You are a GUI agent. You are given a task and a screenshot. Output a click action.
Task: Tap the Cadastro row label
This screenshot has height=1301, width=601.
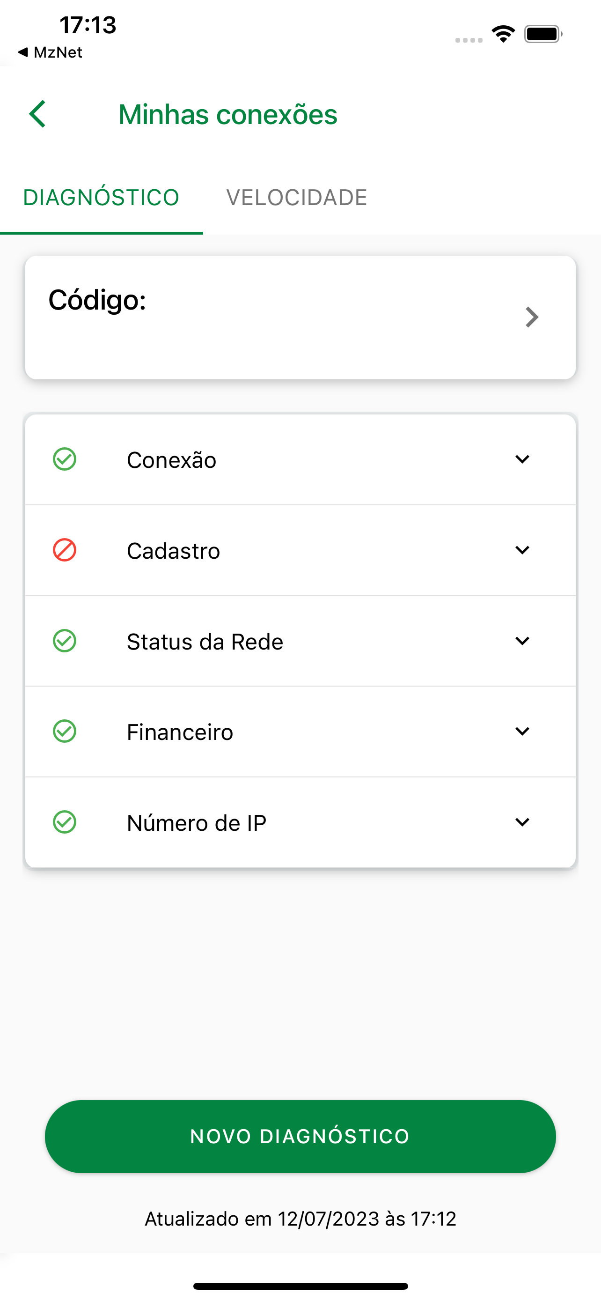(173, 550)
